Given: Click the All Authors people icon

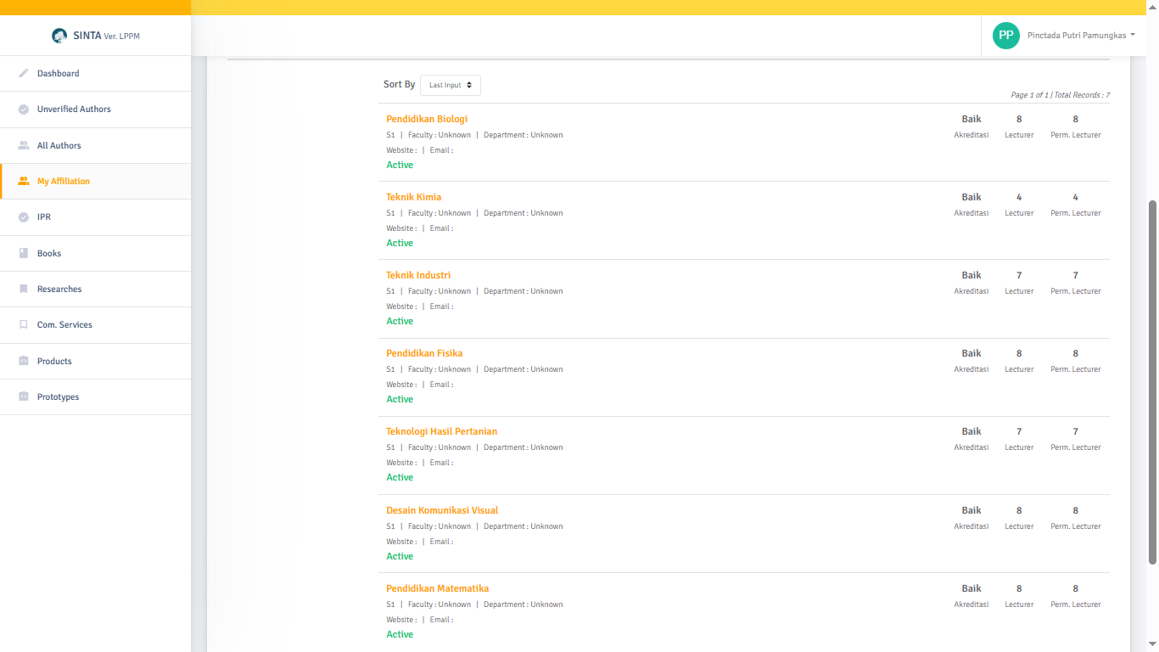Looking at the screenshot, I should (x=24, y=146).
